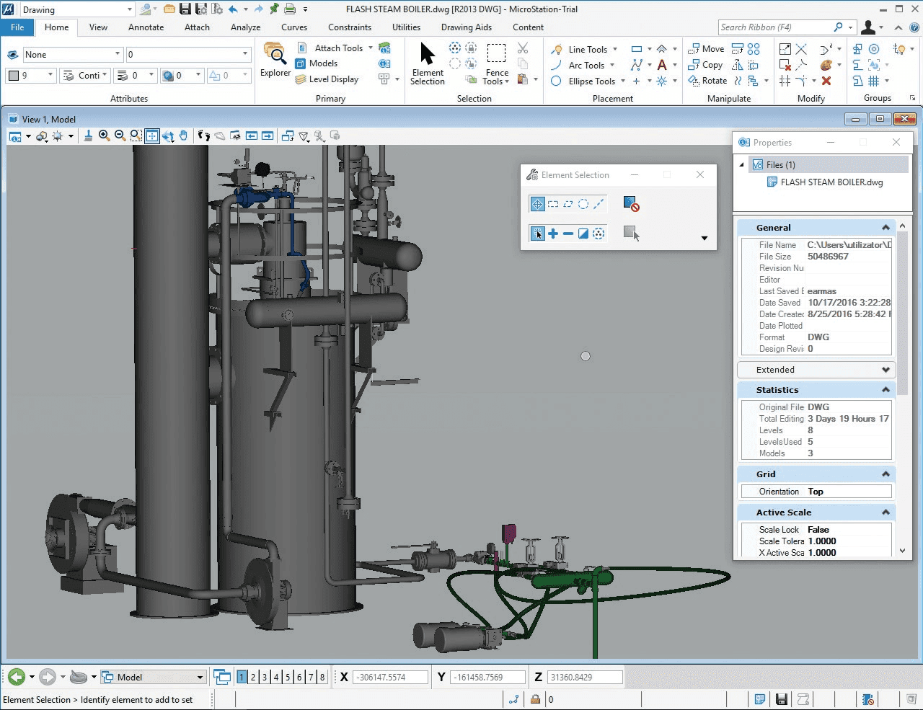923x710 pixels.
Task: Click the Delete Element red X icon
Action: click(826, 81)
